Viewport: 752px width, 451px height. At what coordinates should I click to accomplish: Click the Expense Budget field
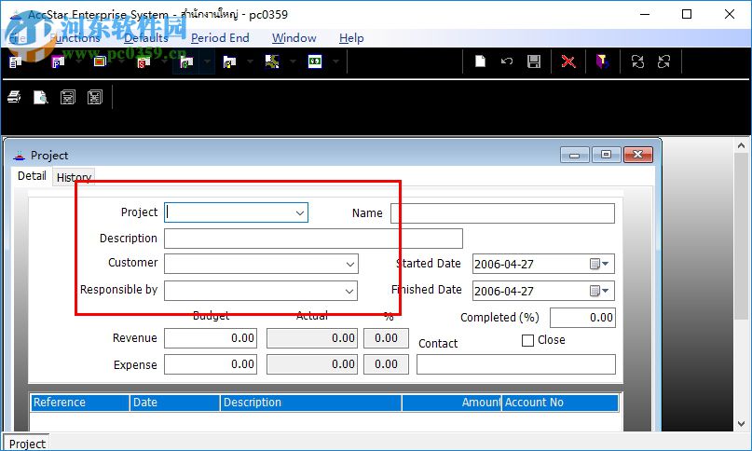coord(211,364)
